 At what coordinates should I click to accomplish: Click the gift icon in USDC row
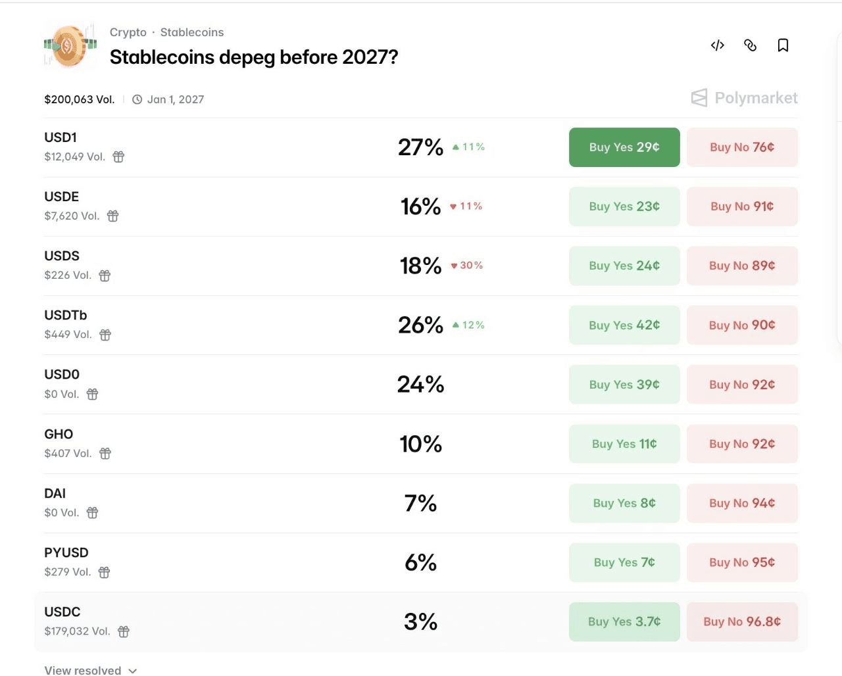pyautogui.click(x=124, y=631)
